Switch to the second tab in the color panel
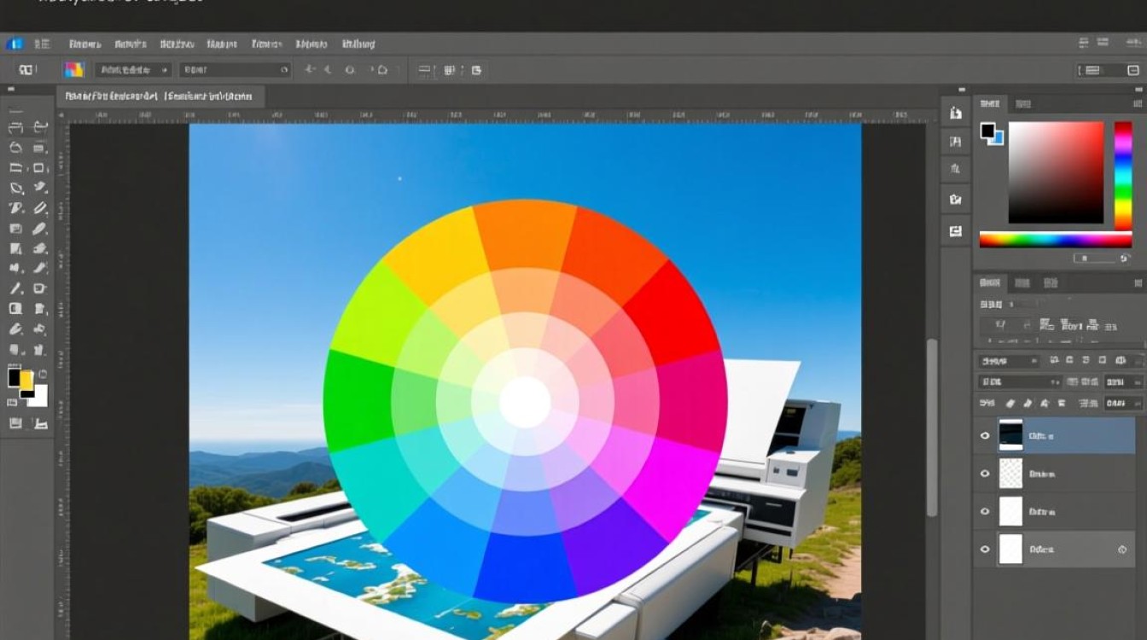1147x640 pixels. (1022, 104)
